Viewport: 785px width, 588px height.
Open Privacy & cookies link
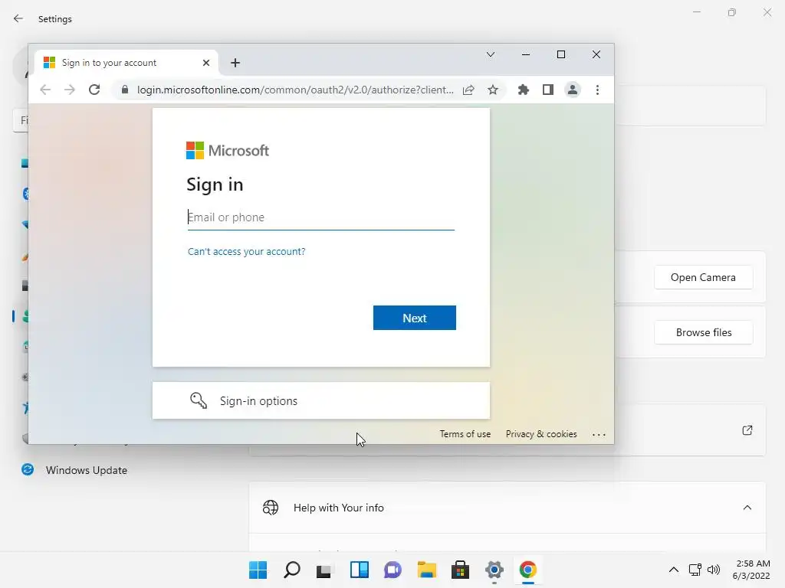pyautogui.click(x=541, y=434)
